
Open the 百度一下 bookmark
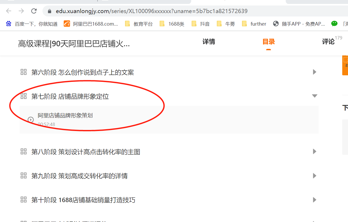(31, 24)
